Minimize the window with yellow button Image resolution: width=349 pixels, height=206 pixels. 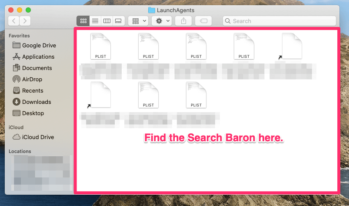[x=20, y=10]
